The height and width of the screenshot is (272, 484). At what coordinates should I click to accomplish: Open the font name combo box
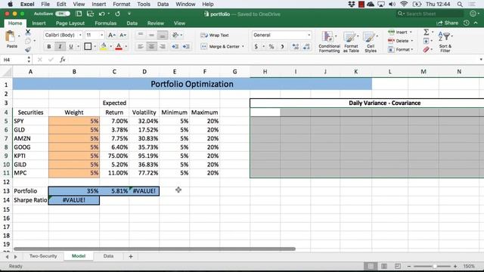(63, 36)
